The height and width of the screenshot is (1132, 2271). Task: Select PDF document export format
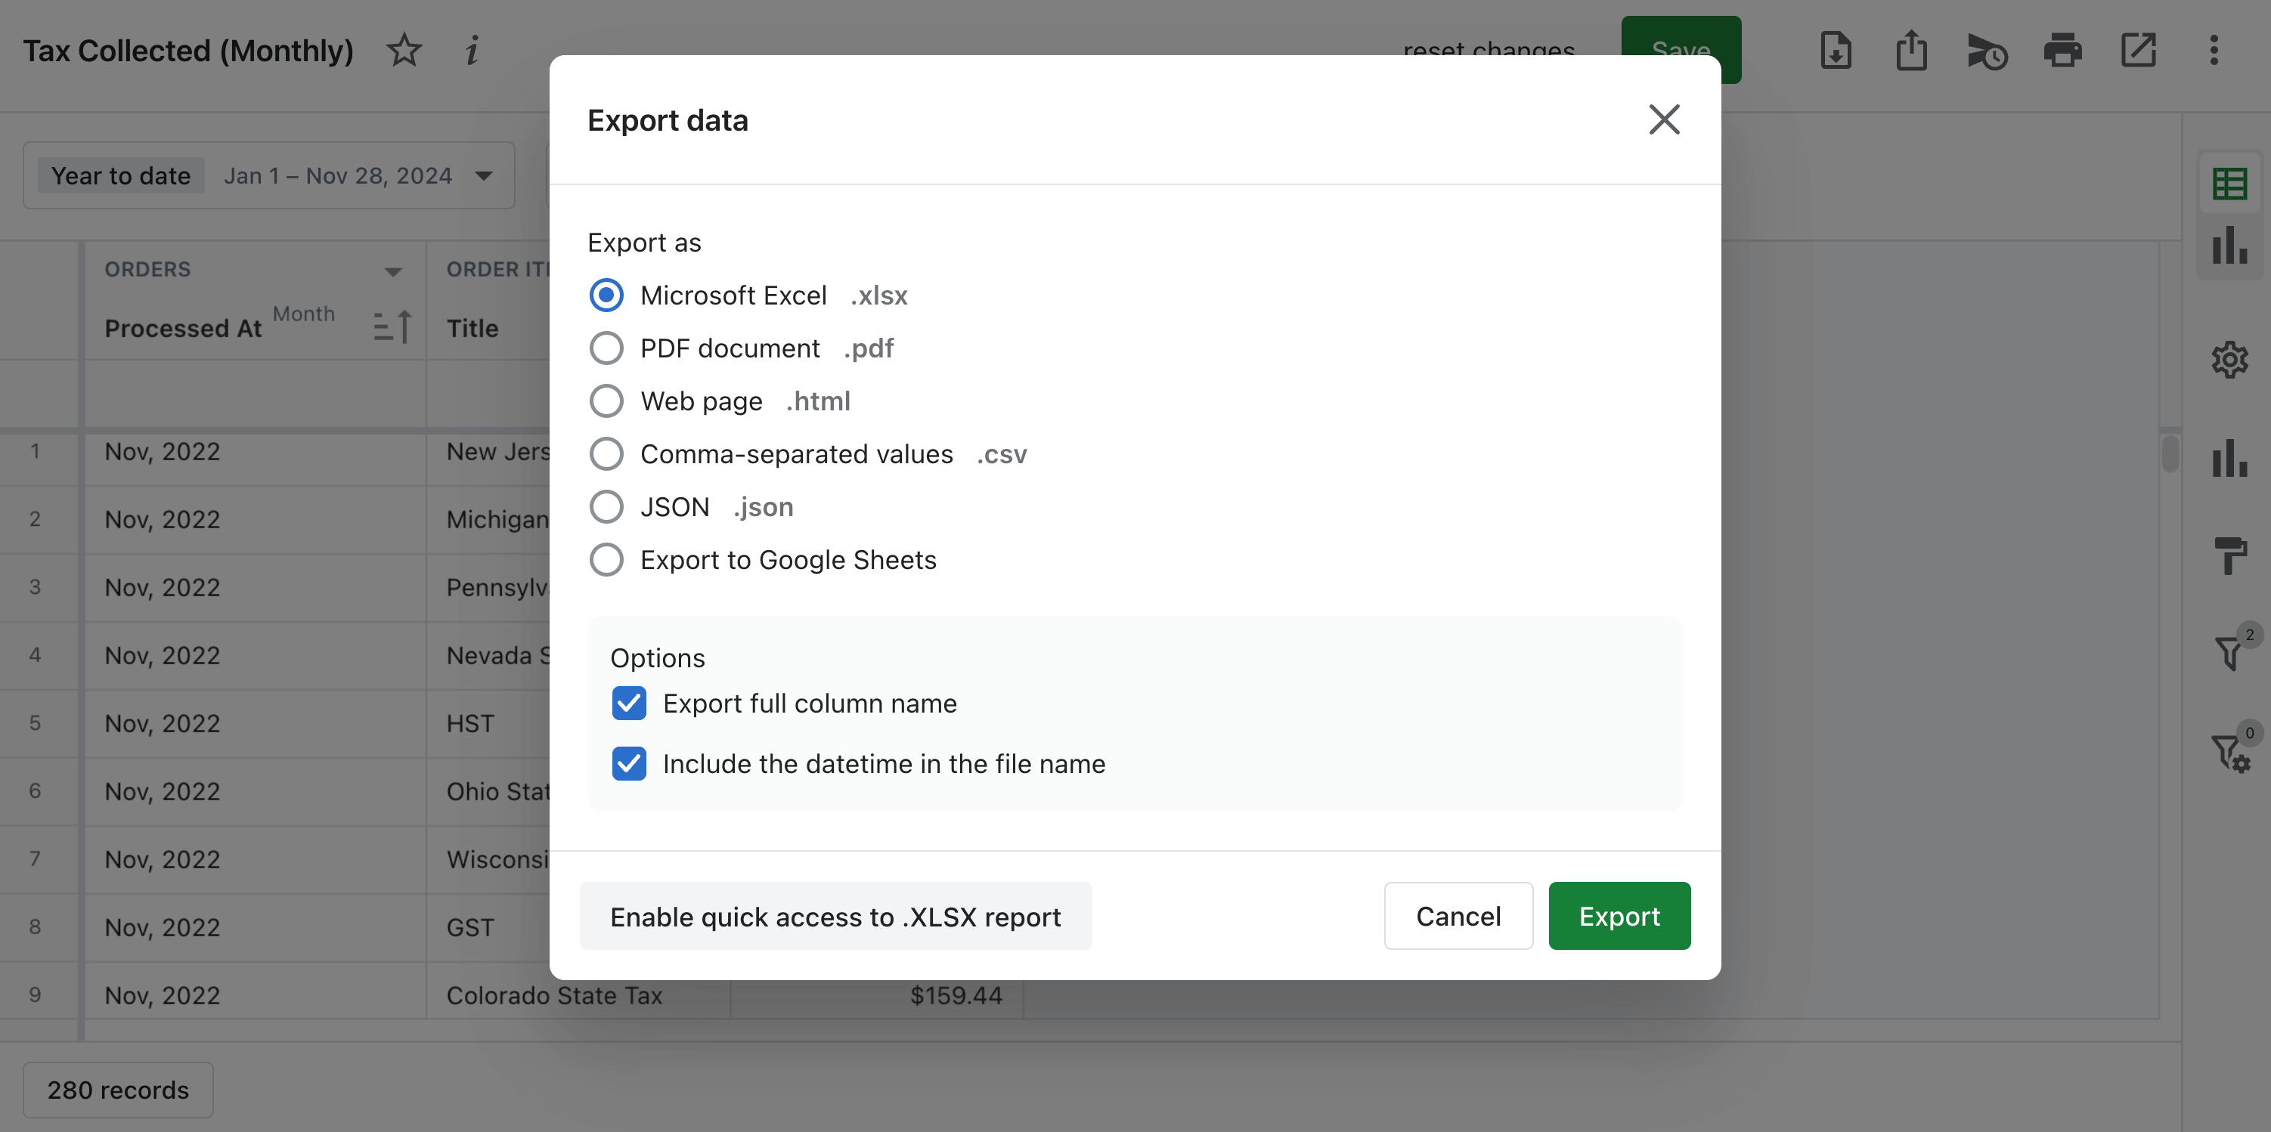[x=606, y=348]
